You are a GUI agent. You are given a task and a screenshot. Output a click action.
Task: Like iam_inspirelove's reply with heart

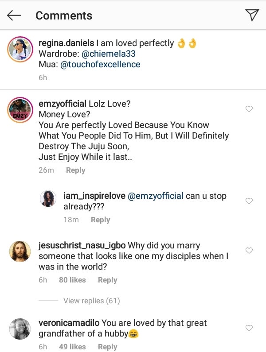(x=249, y=201)
